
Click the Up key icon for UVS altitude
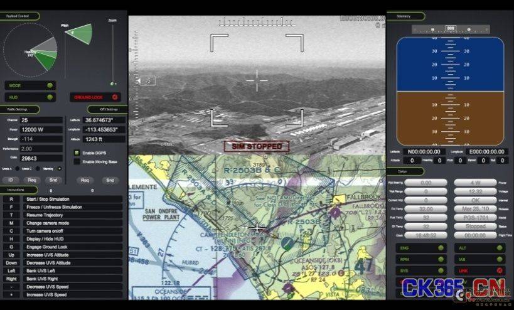pos(11,255)
